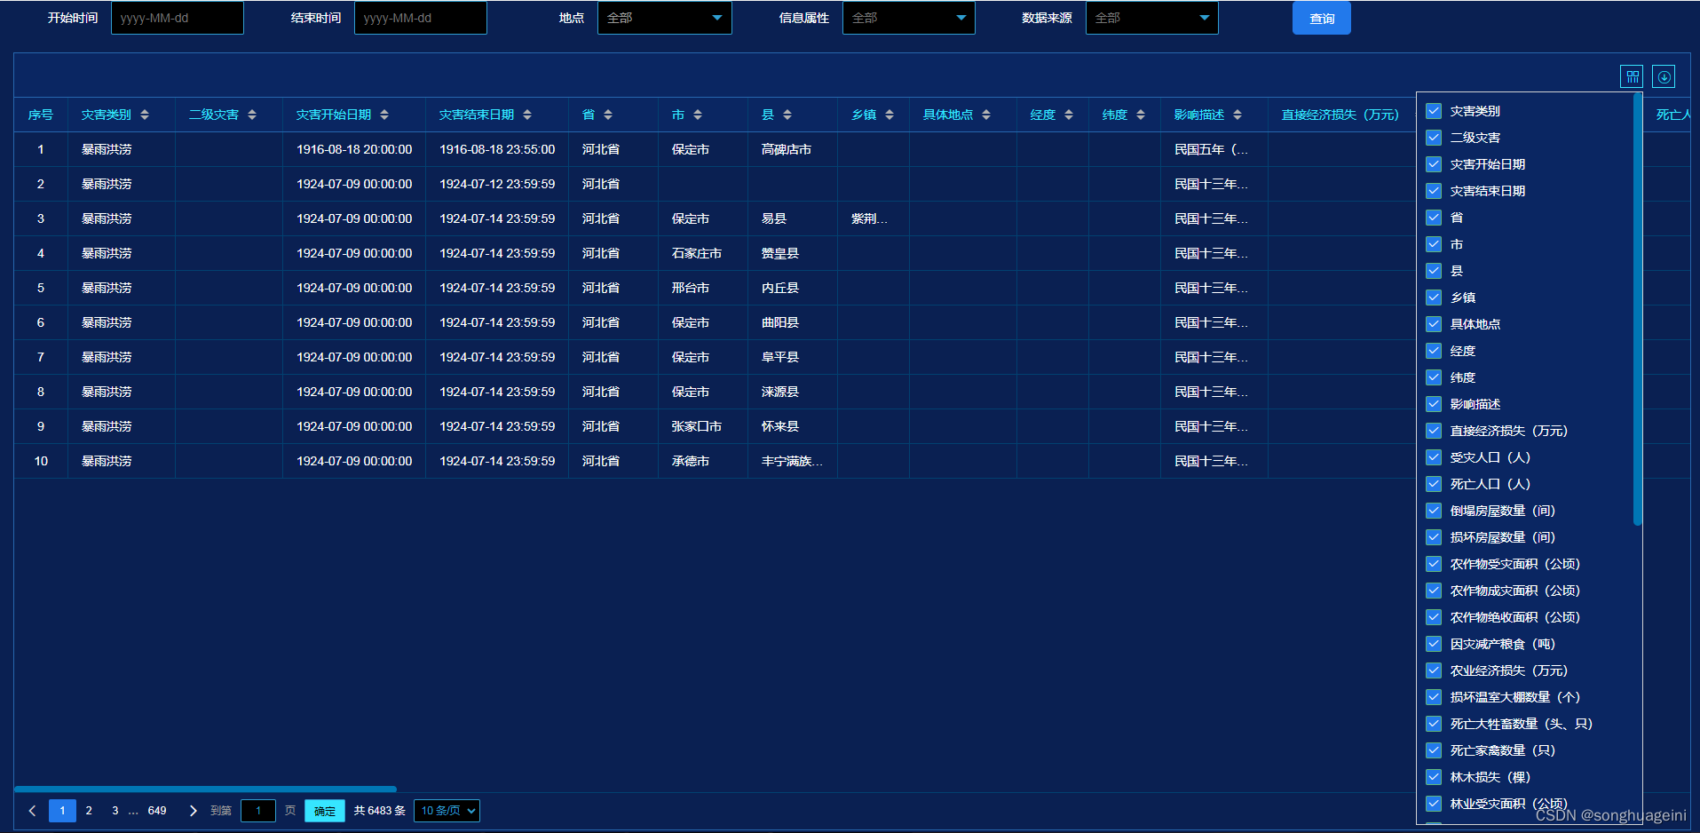1700x833 pixels.
Task: Open the 10 条/页 page size dropdown
Action: tap(447, 810)
